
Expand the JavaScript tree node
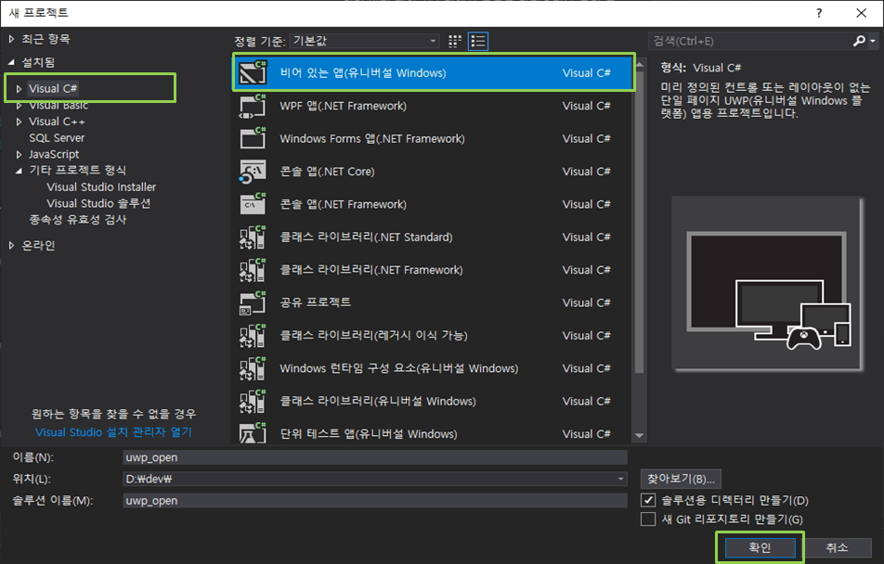coord(19,154)
